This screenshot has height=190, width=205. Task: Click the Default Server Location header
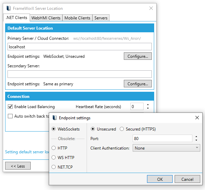79,28
